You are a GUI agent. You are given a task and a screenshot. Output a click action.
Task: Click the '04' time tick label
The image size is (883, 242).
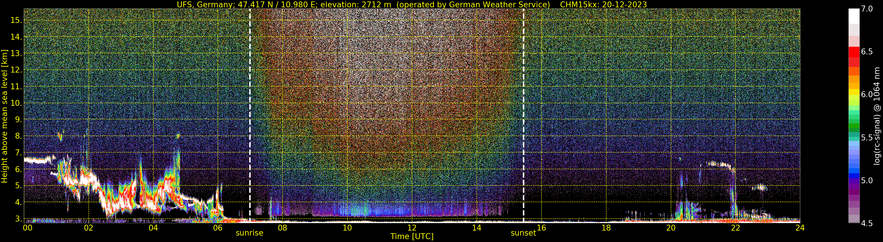click(x=153, y=228)
